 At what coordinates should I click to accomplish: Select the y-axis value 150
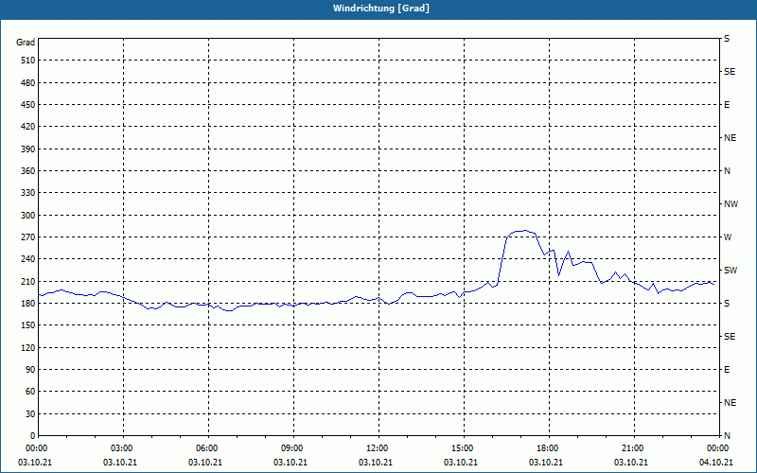click(x=28, y=325)
